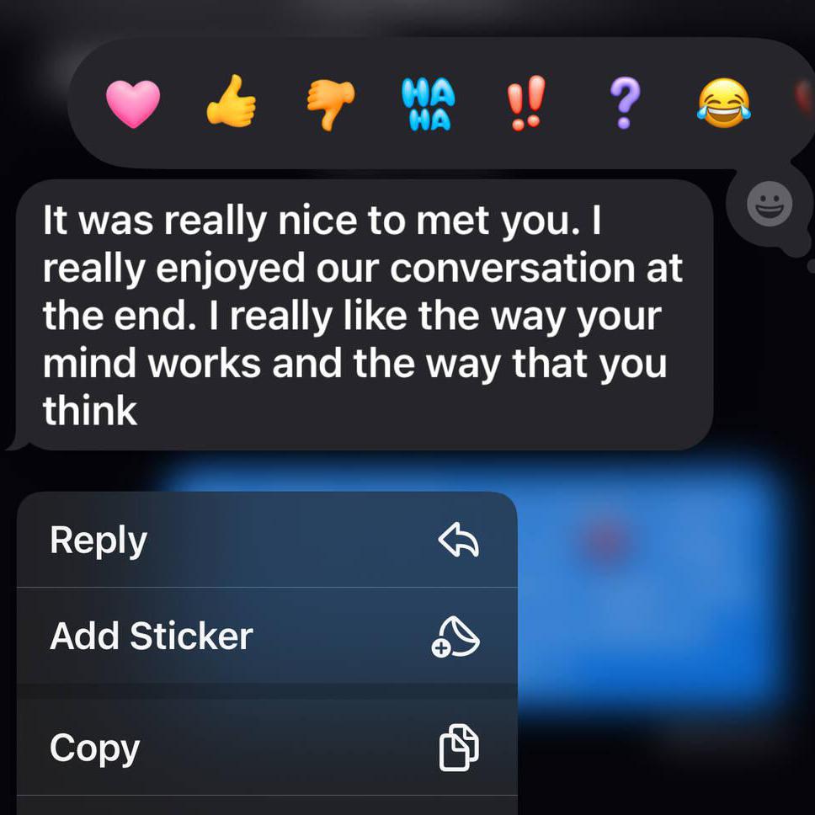Image resolution: width=815 pixels, height=815 pixels.
Task: Tap the sticker peel icon with plus
Action: coord(455,637)
